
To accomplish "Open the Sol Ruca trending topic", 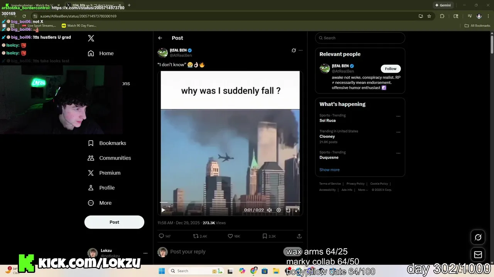I will [x=328, y=120].
